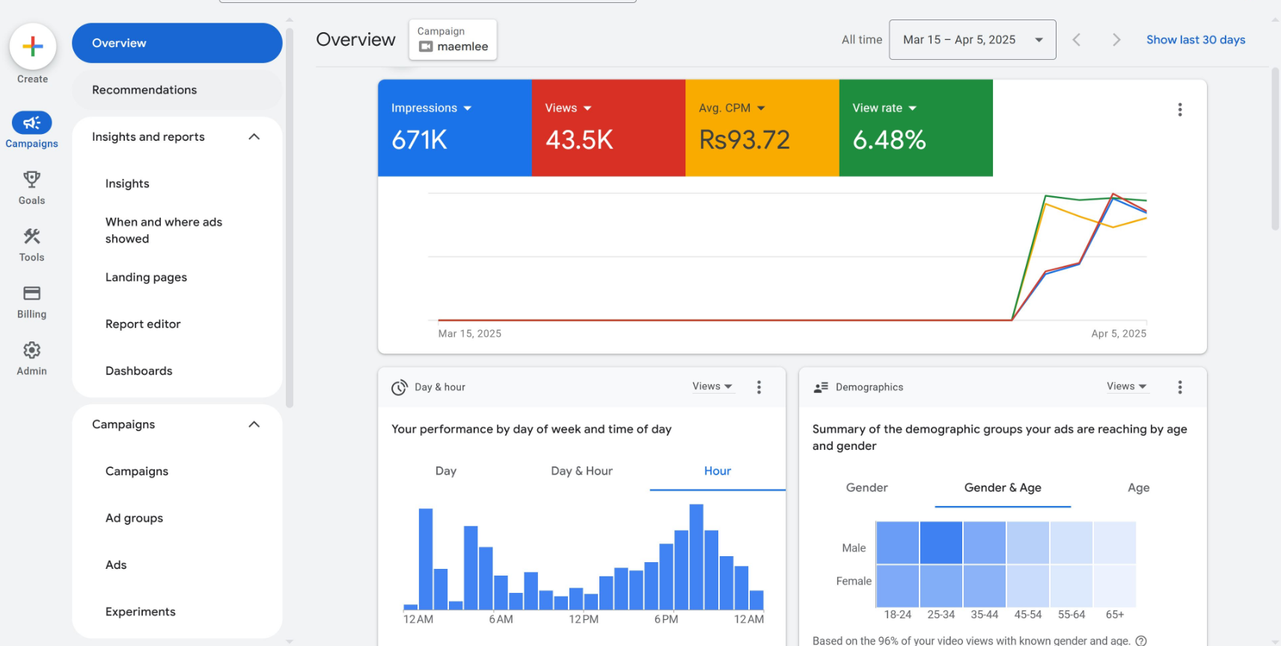
Task: Click the Create plus icon
Action: pyautogui.click(x=32, y=46)
